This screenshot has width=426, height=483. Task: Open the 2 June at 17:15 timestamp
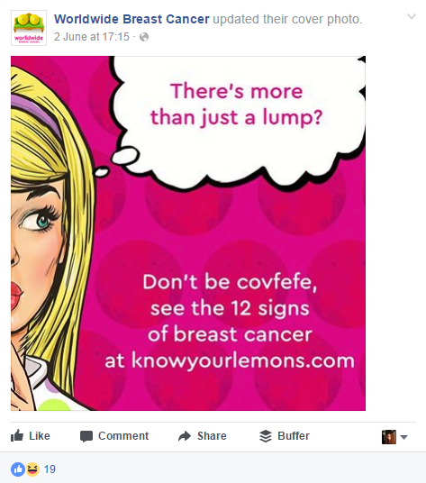click(92, 37)
